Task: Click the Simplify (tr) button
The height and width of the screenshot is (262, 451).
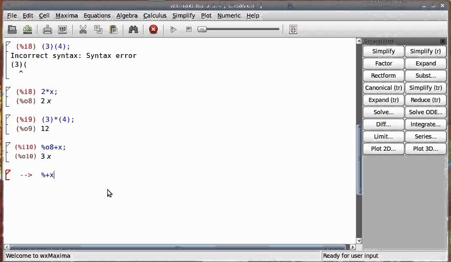Action: tap(425, 88)
